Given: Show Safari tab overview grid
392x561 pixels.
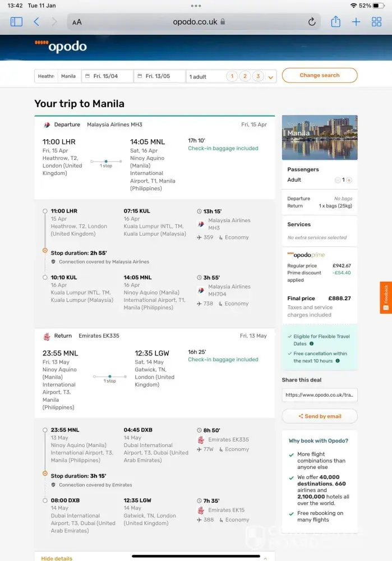Looking at the screenshot, I should 377,22.
